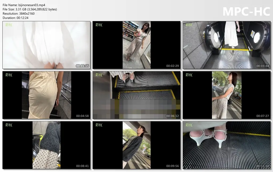
Task: Click the file name bijinonesan03.mp4 text
Action: [x=24, y=5]
